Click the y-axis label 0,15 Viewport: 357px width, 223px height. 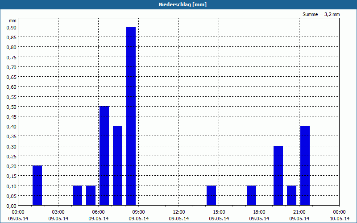pos(12,176)
